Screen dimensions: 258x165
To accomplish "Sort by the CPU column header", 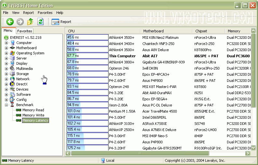I will coord(103,31).
